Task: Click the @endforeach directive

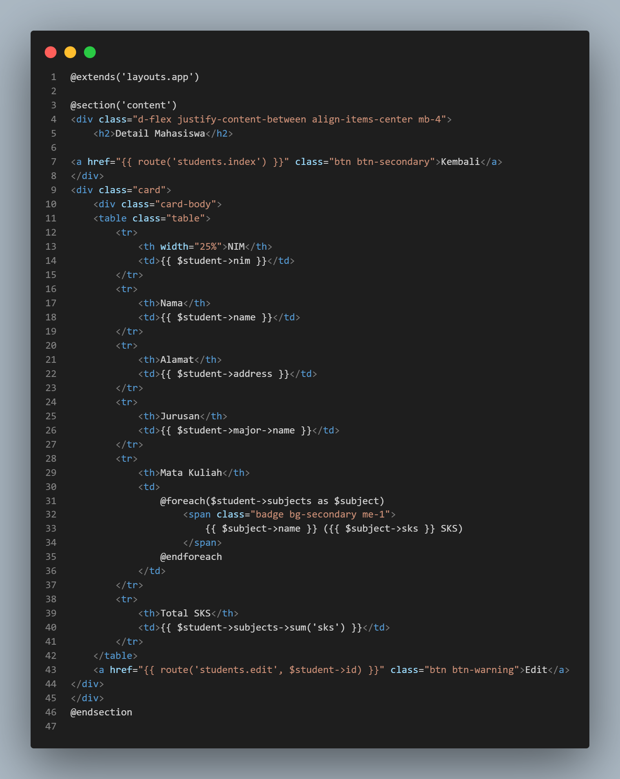Action: [191, 557]
